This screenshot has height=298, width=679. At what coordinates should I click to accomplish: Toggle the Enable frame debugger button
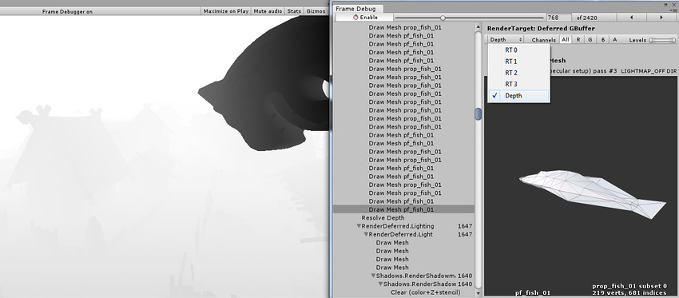(x=364, y=18)
